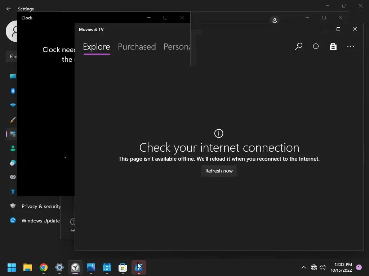Select the Apps icon in Settings sidebar
Viewport: 369px width, 276px height.
[x=13, y=134]
